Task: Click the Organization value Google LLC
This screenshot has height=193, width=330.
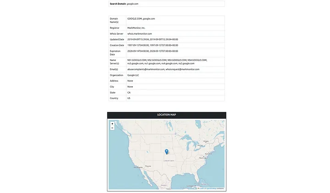Action: pos(133,75)
